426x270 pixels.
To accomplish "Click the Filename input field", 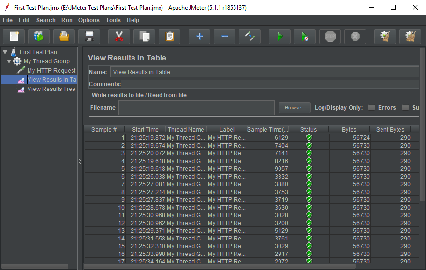I will (x=196, y=108).
